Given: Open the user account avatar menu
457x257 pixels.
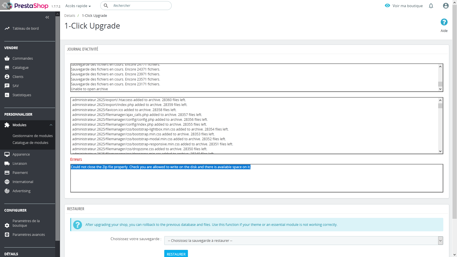Looking at the screenshot, I should click(x=446, y=6).
